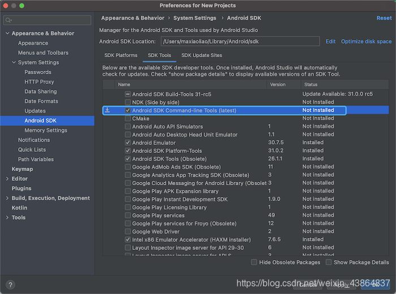Check Google Play services checkbox

coord(128,215)
